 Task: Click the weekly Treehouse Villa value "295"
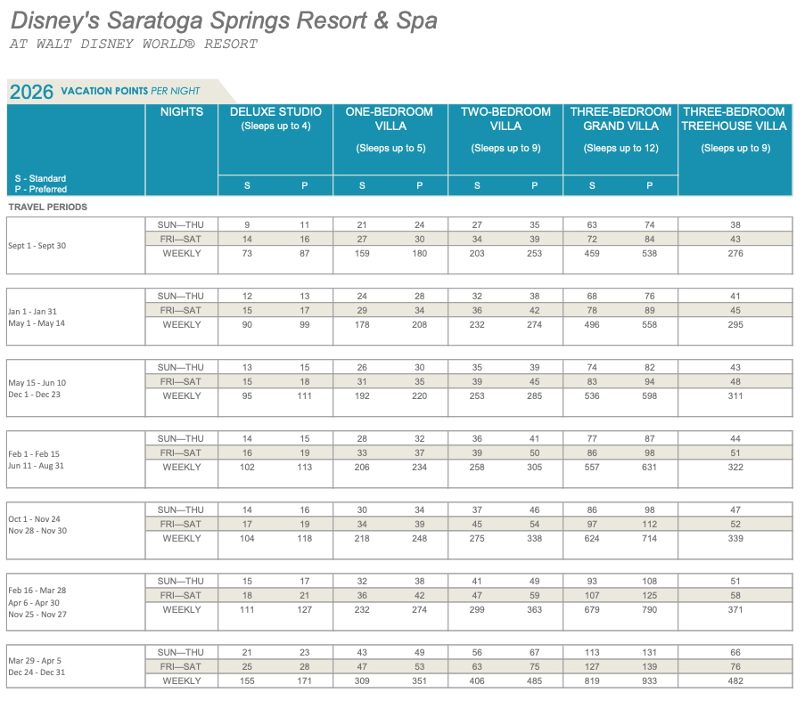pos(735,325)
